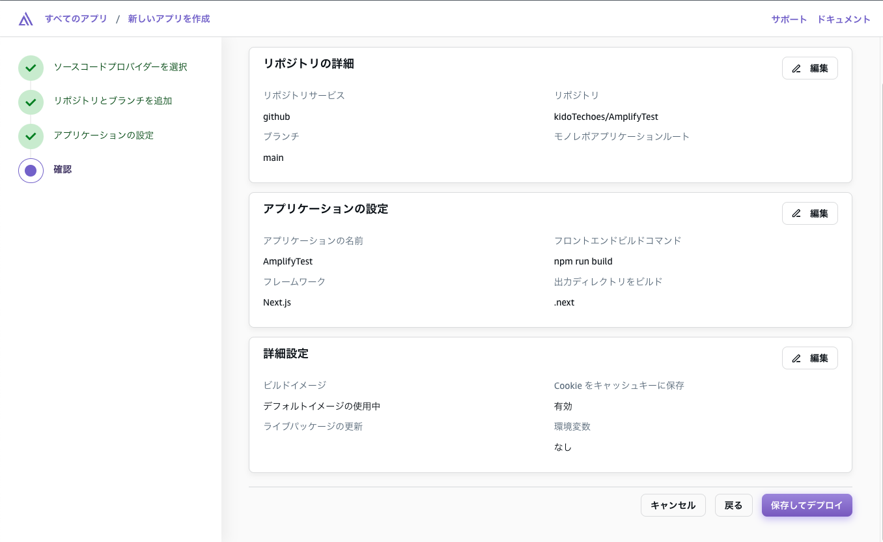
Task: Select the リポジトリとブランチを追加 step label
Action: (115, 101)
